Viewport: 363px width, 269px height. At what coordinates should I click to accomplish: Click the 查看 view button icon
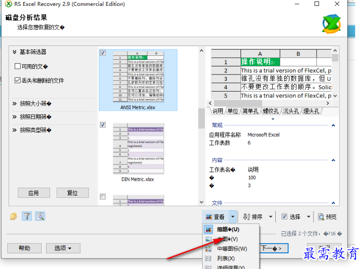coord(209,217)
